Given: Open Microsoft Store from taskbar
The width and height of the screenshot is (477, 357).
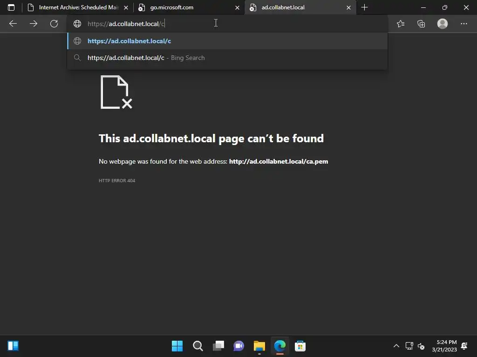Looking at the screenshot, I should 300,346.
